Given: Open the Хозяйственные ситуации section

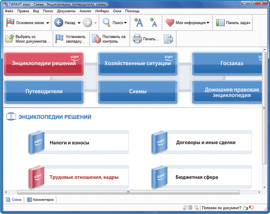Looking at the screenshot, I should coord(137,63).
